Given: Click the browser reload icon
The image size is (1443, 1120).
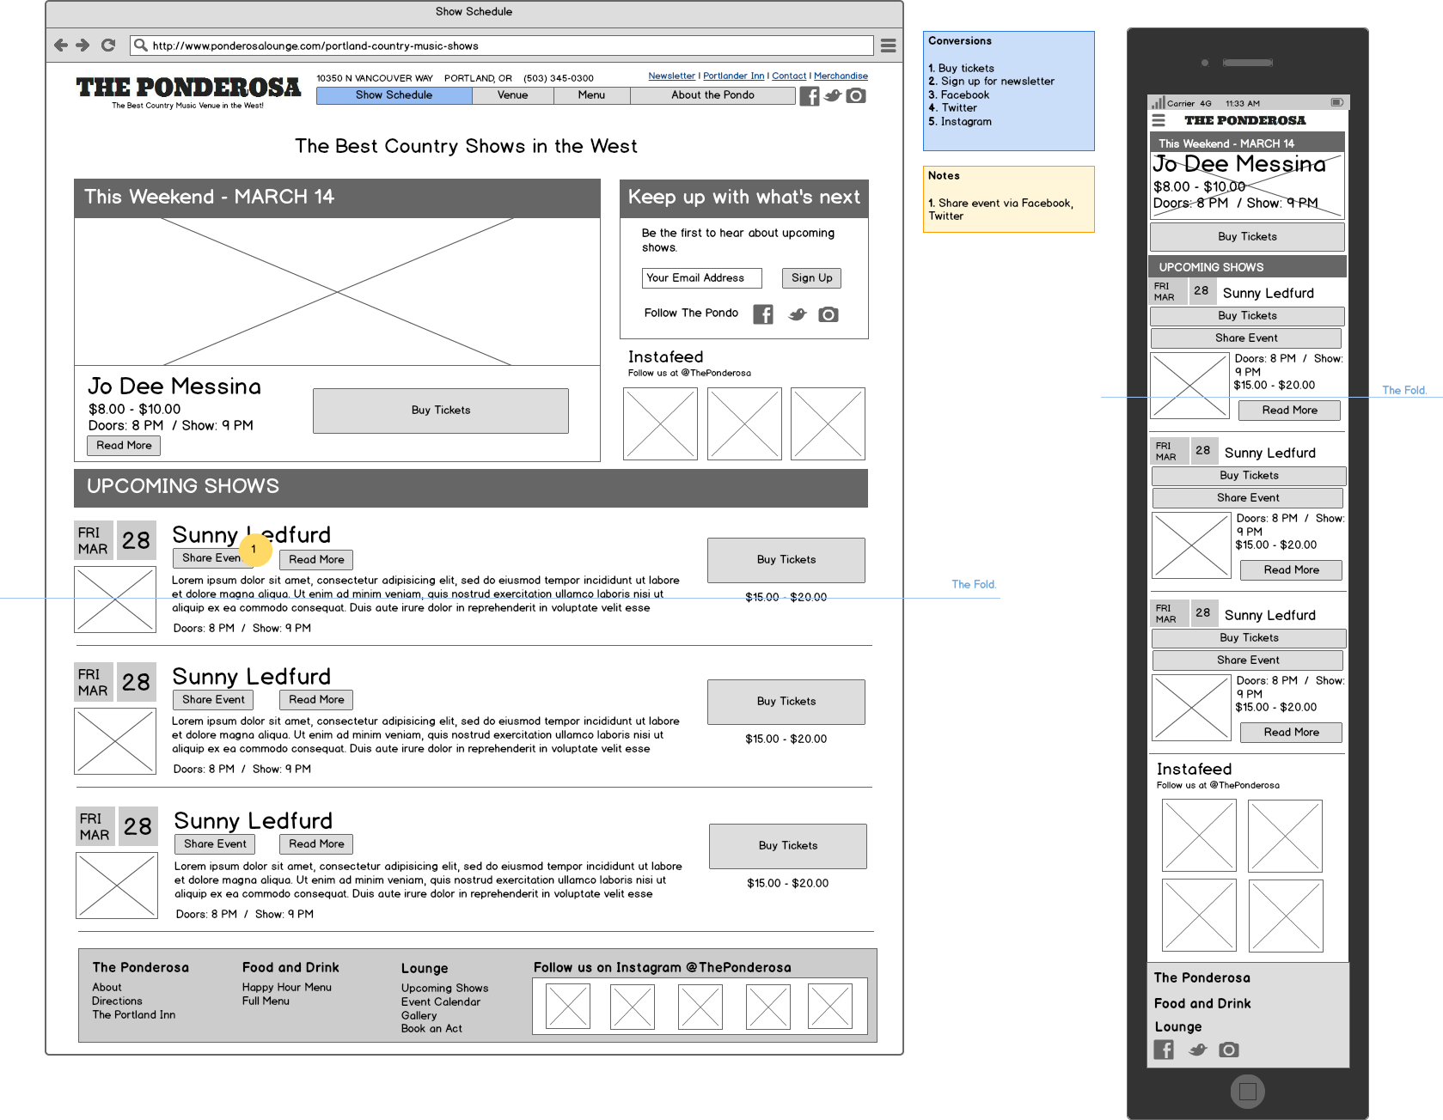Looking at the screenshot, I should click(108, 46).
